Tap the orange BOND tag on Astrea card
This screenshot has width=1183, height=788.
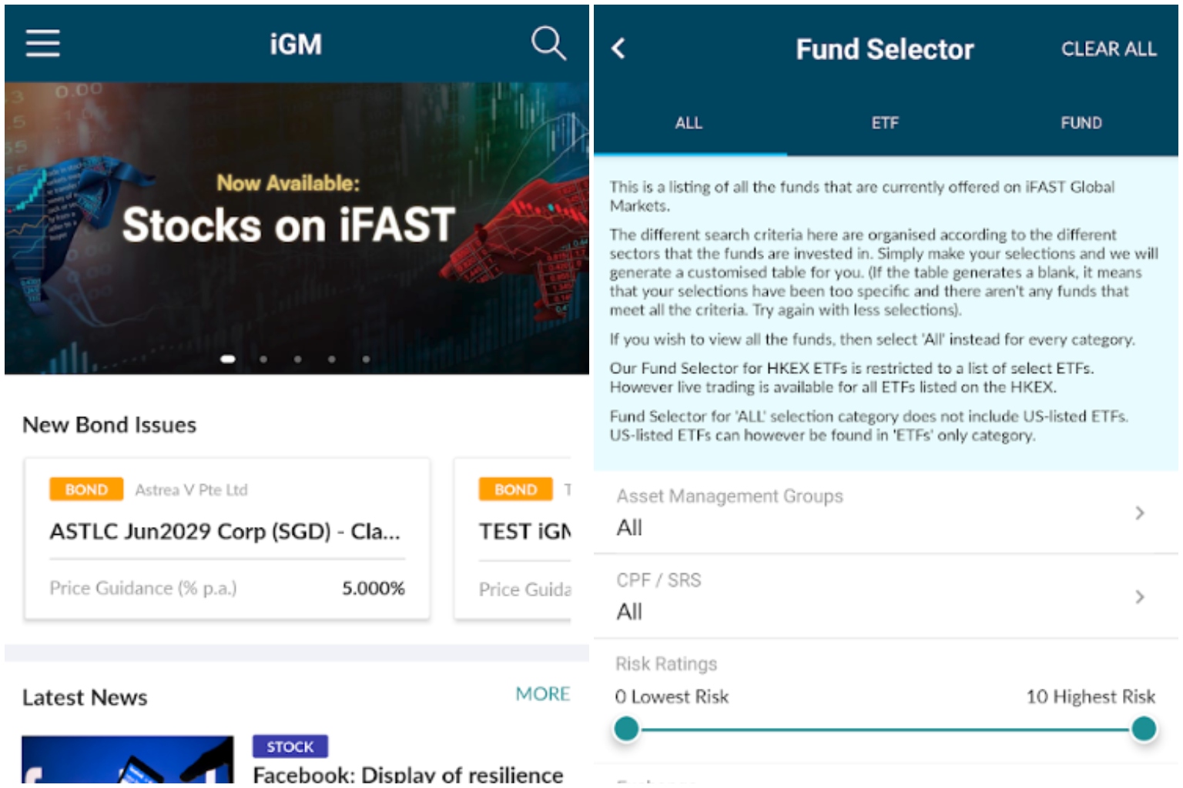pyautogui.click(x=86, y=489)
